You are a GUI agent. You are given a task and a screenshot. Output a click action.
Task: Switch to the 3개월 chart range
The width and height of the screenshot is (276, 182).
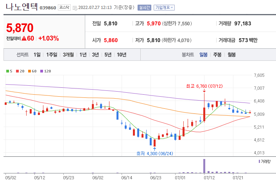click(68, 55)
